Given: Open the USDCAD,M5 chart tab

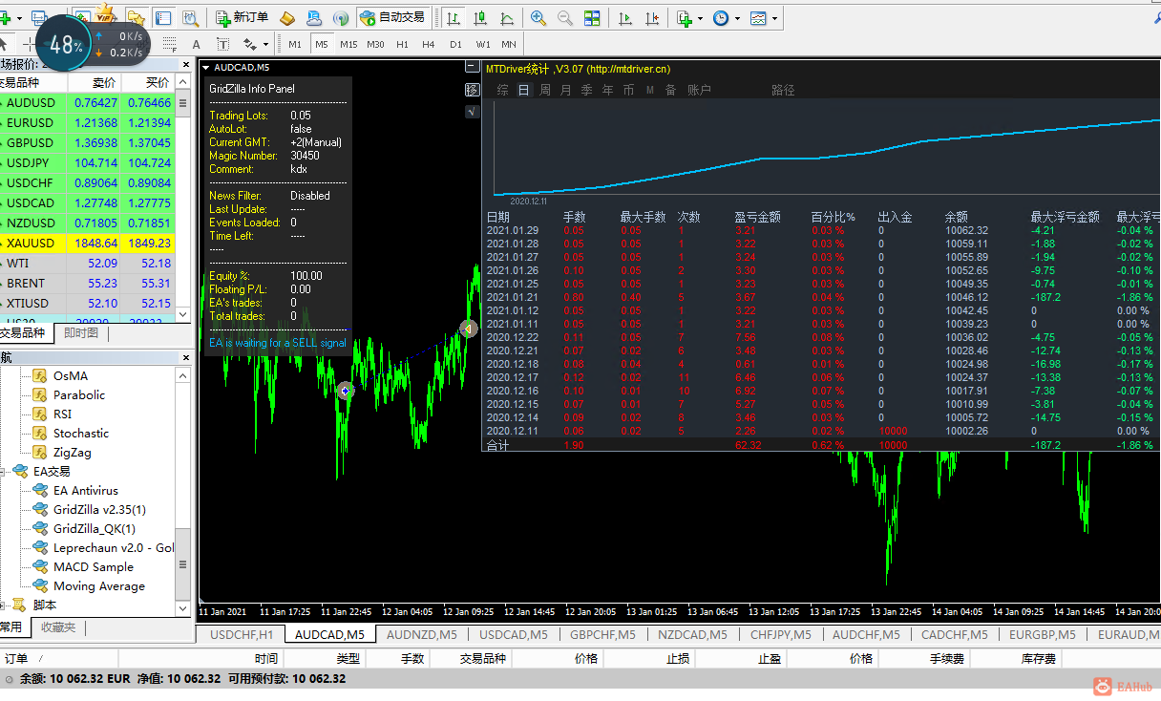Looking at the screenshot, I should [514, 634].
